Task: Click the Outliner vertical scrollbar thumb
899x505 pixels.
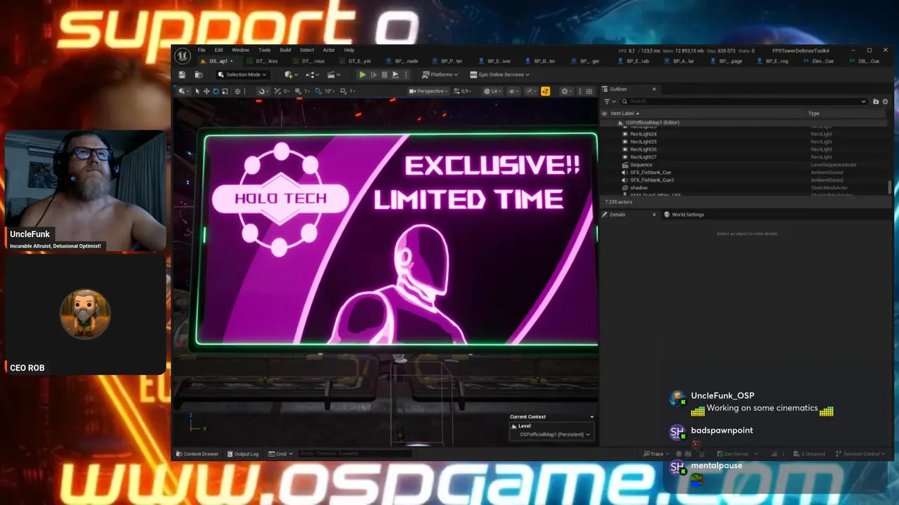Action: 889,187
